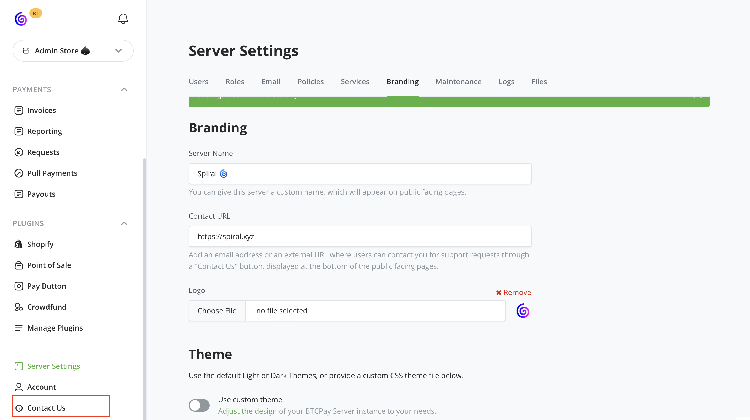This screenshot has width=750, height=420.
Task: Collapse the Payments section
Action: click(x=124, y=89)
